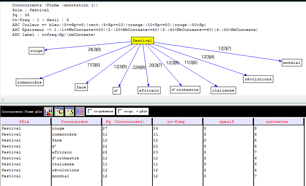Click the 'Co-Freq : 1 | Seuil : 3' line
Screen dimensions: 306x186
tap(40, 20)
